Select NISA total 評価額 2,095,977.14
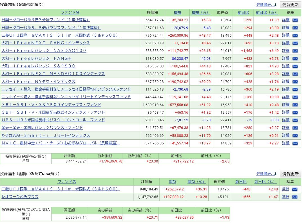Image resolution: width=304 pixels, height=224 pixels. [x=76, y=218]
